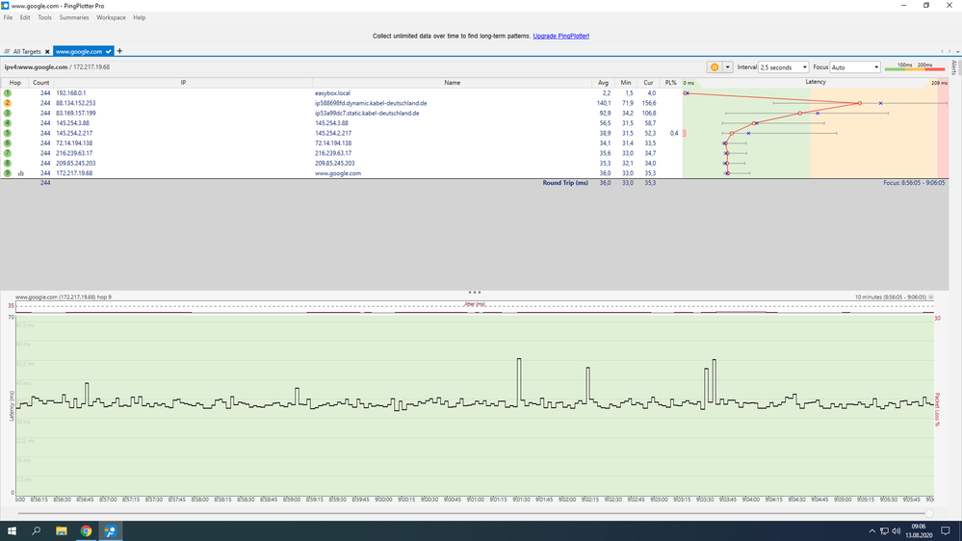Open the dropdown arrow beside the pause button
Screen dimensions: 962x541
[x=728, y=67]
